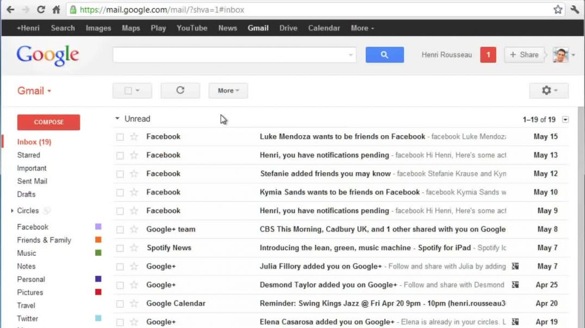Star the May 13 notifications pending email
This screenshot has width=585, height=328.
click(x=134, y=155)
